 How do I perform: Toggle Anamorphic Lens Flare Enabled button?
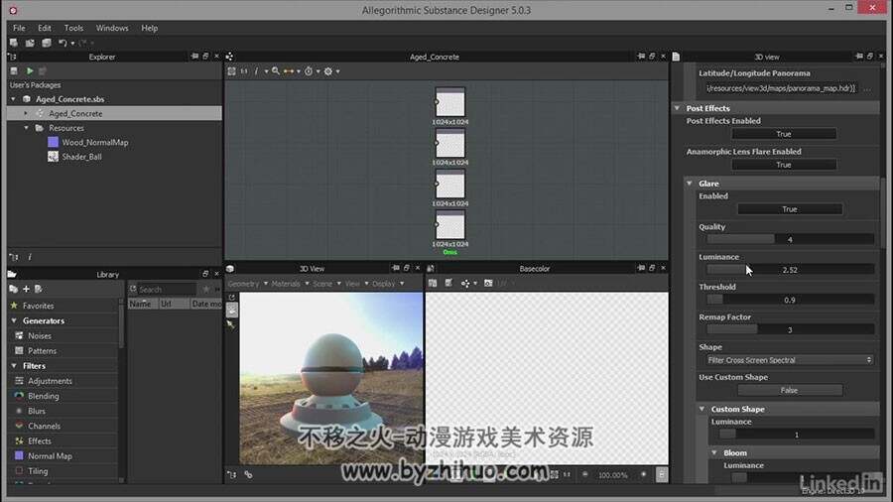point(784,165)
